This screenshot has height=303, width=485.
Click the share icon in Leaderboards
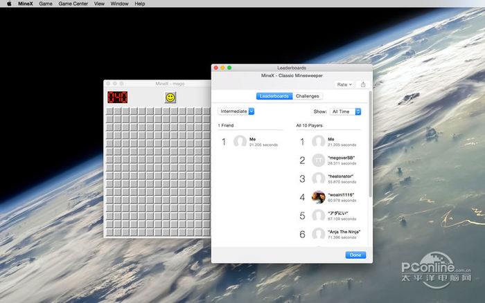(363, 84)
